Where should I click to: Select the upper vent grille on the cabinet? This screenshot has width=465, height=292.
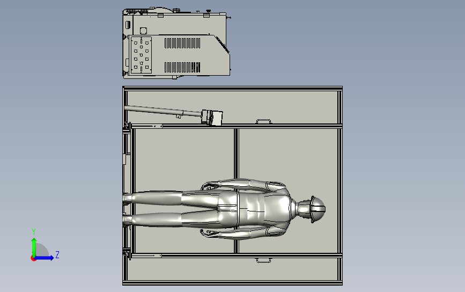click(182, 43)
